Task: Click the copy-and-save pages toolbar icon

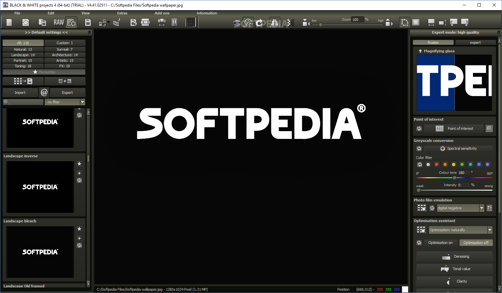Action: [x=42, y=22]
